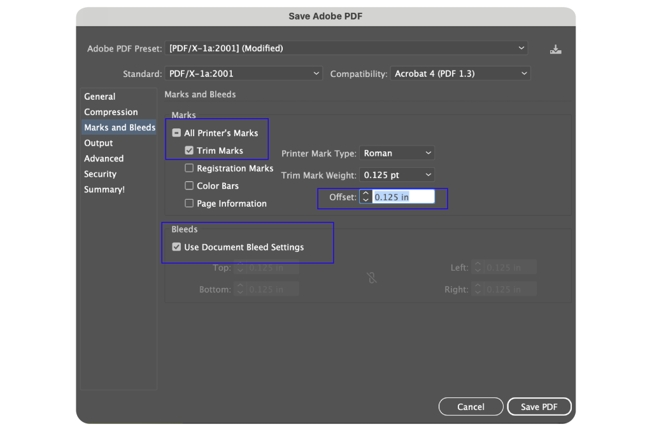Viewport: 652px width, 431px height.
Task: Click the bleed link chain icon
Action: [372, 278]
